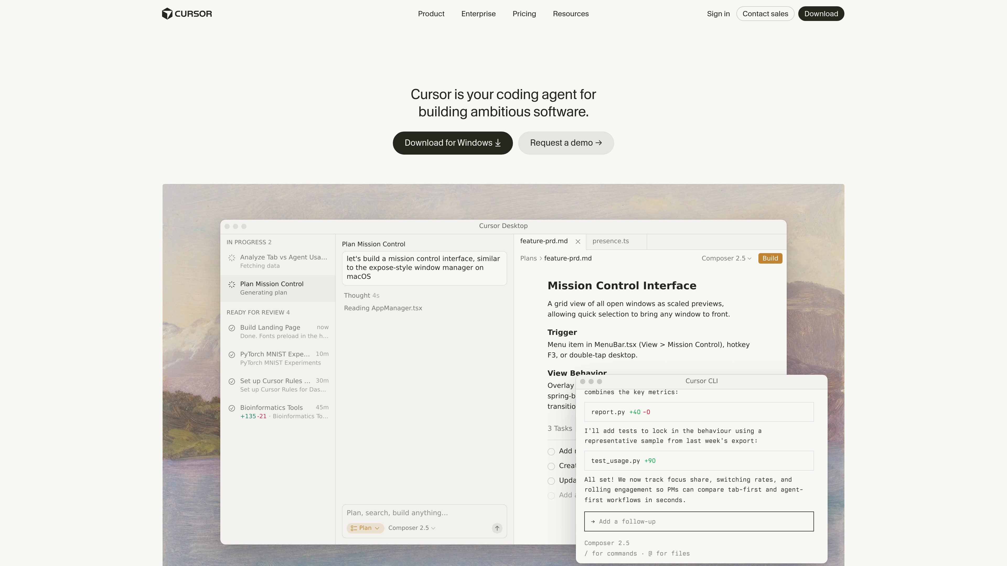1007x566 pixels.
Task: Click the spinner icon beside Plan Mission Control
Action: [x=232, y=284]
